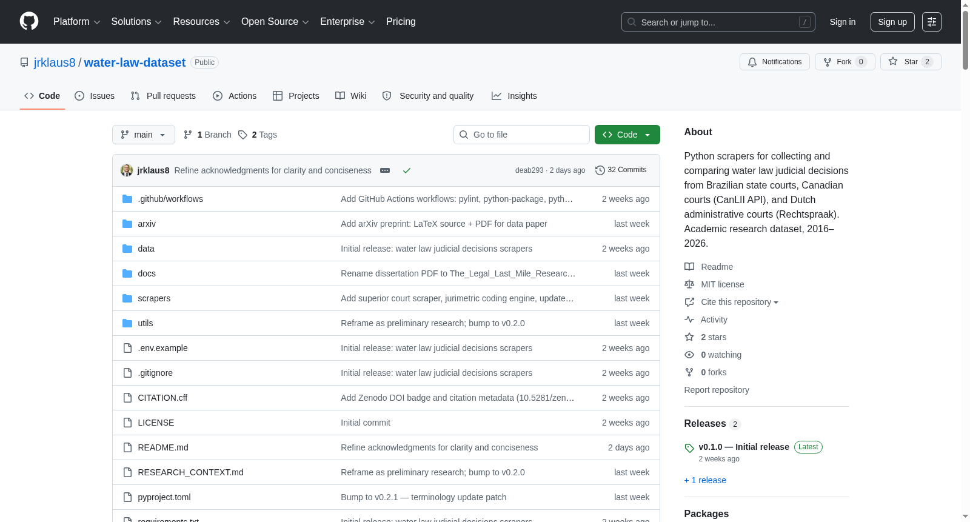Click the .github/workflows folder icon
The height and width of the screenshot is (522, 970).
point(127,199)
